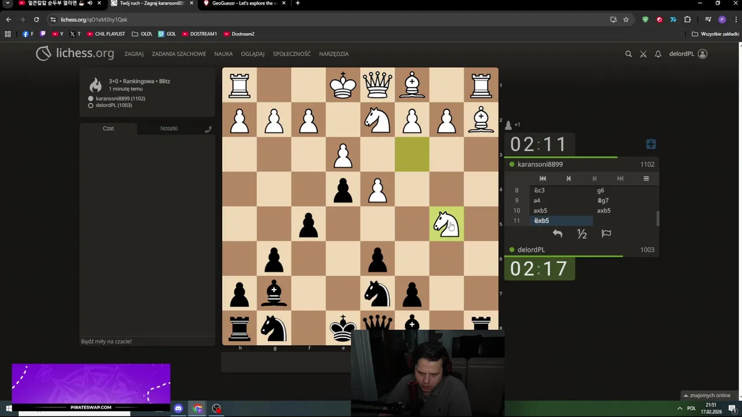742x417 pixels.
Task: Jump to first move in move list
Action: [543, 178]
